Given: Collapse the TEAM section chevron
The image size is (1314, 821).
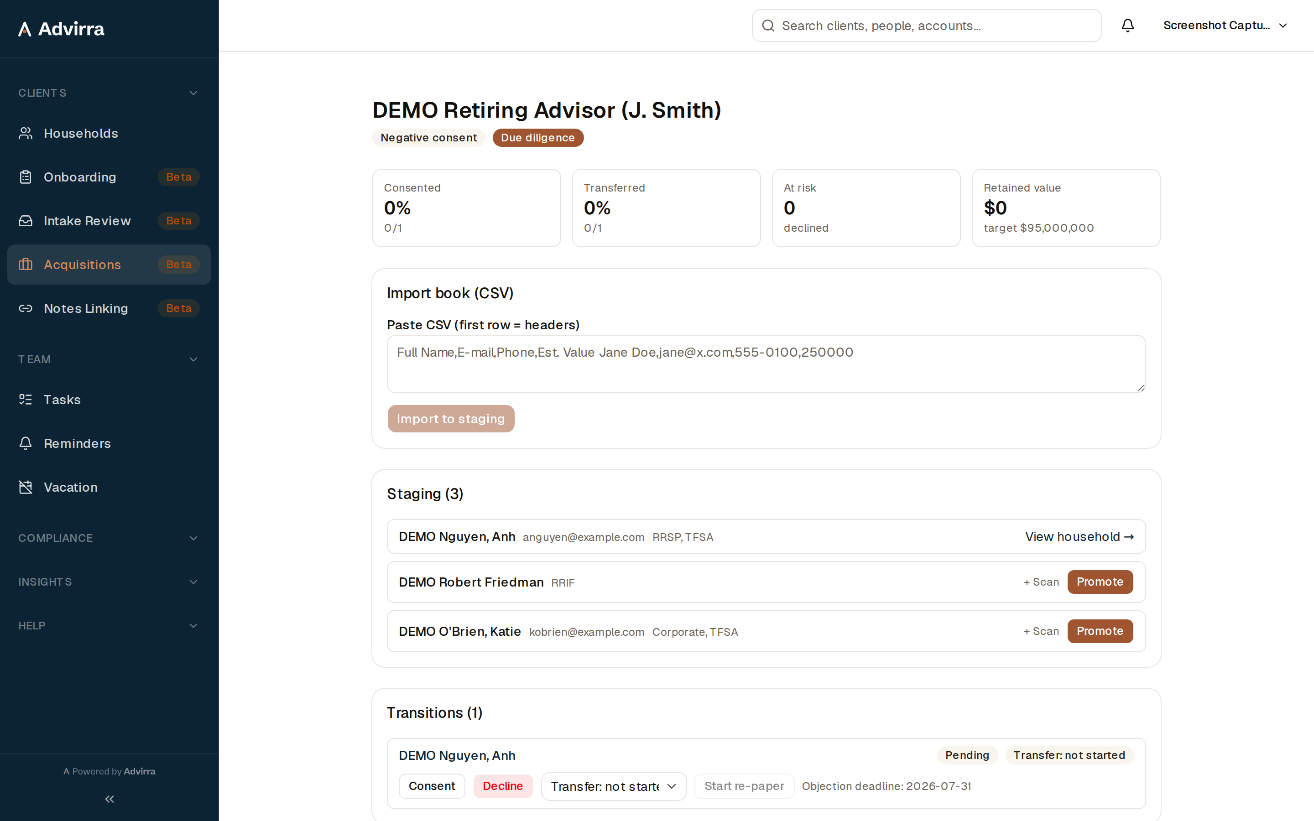Looking at the screenshot, I should pyautogui.click(x=193, y=359).
